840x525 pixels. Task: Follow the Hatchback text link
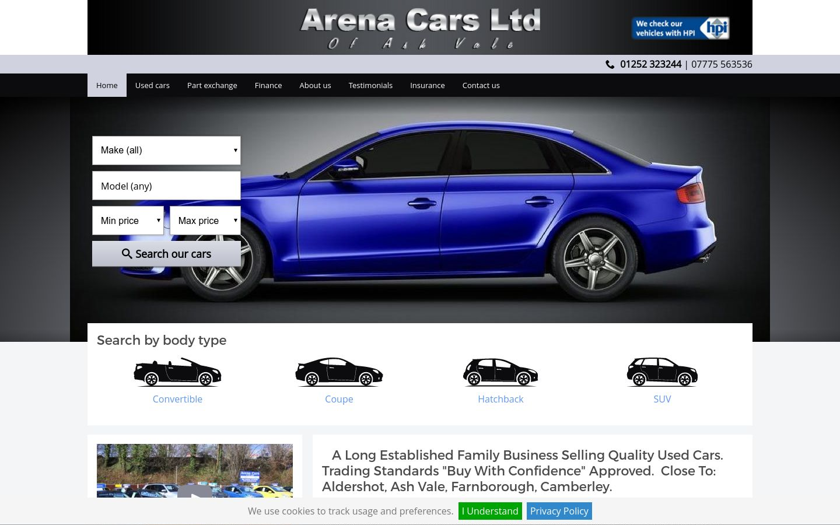pyautogui.click(x=501, y=399)
